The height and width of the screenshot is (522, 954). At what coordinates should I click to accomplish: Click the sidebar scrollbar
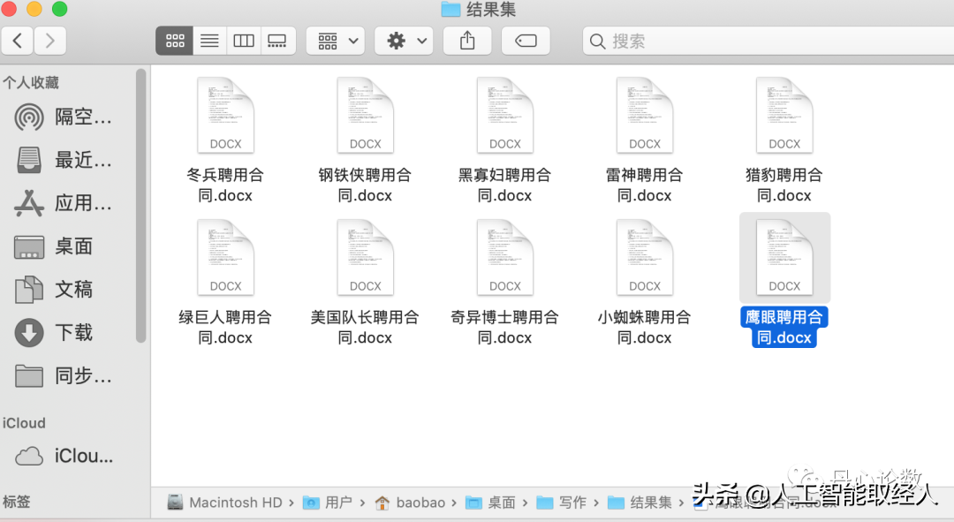coord(140,206)
